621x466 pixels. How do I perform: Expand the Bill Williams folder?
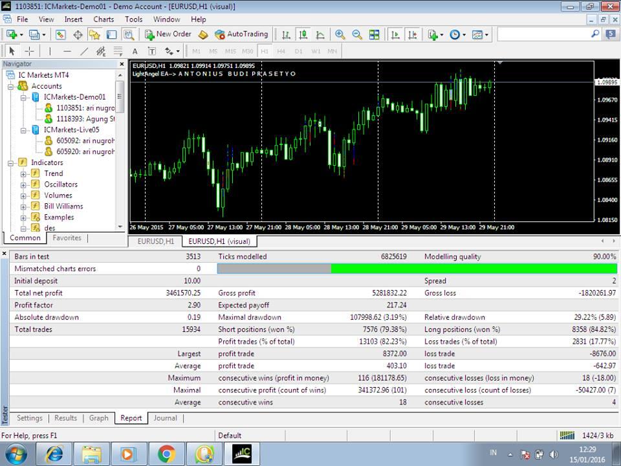point(23,206)
